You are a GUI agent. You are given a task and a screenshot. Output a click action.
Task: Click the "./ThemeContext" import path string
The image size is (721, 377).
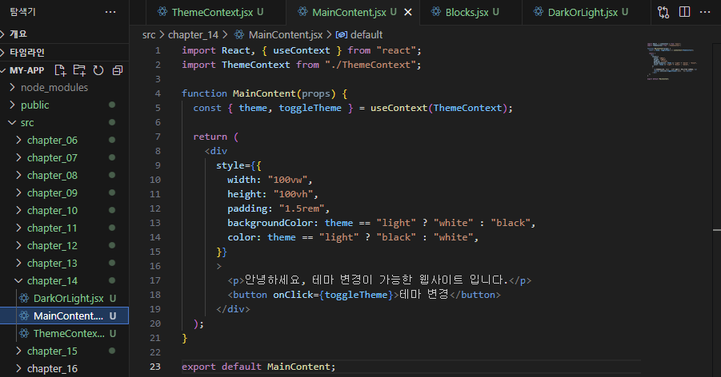tap(371, 65)
